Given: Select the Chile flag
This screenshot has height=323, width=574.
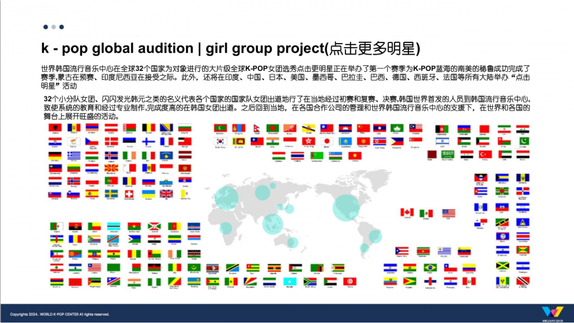Looking at the screenshot, I should click(451, 267).
